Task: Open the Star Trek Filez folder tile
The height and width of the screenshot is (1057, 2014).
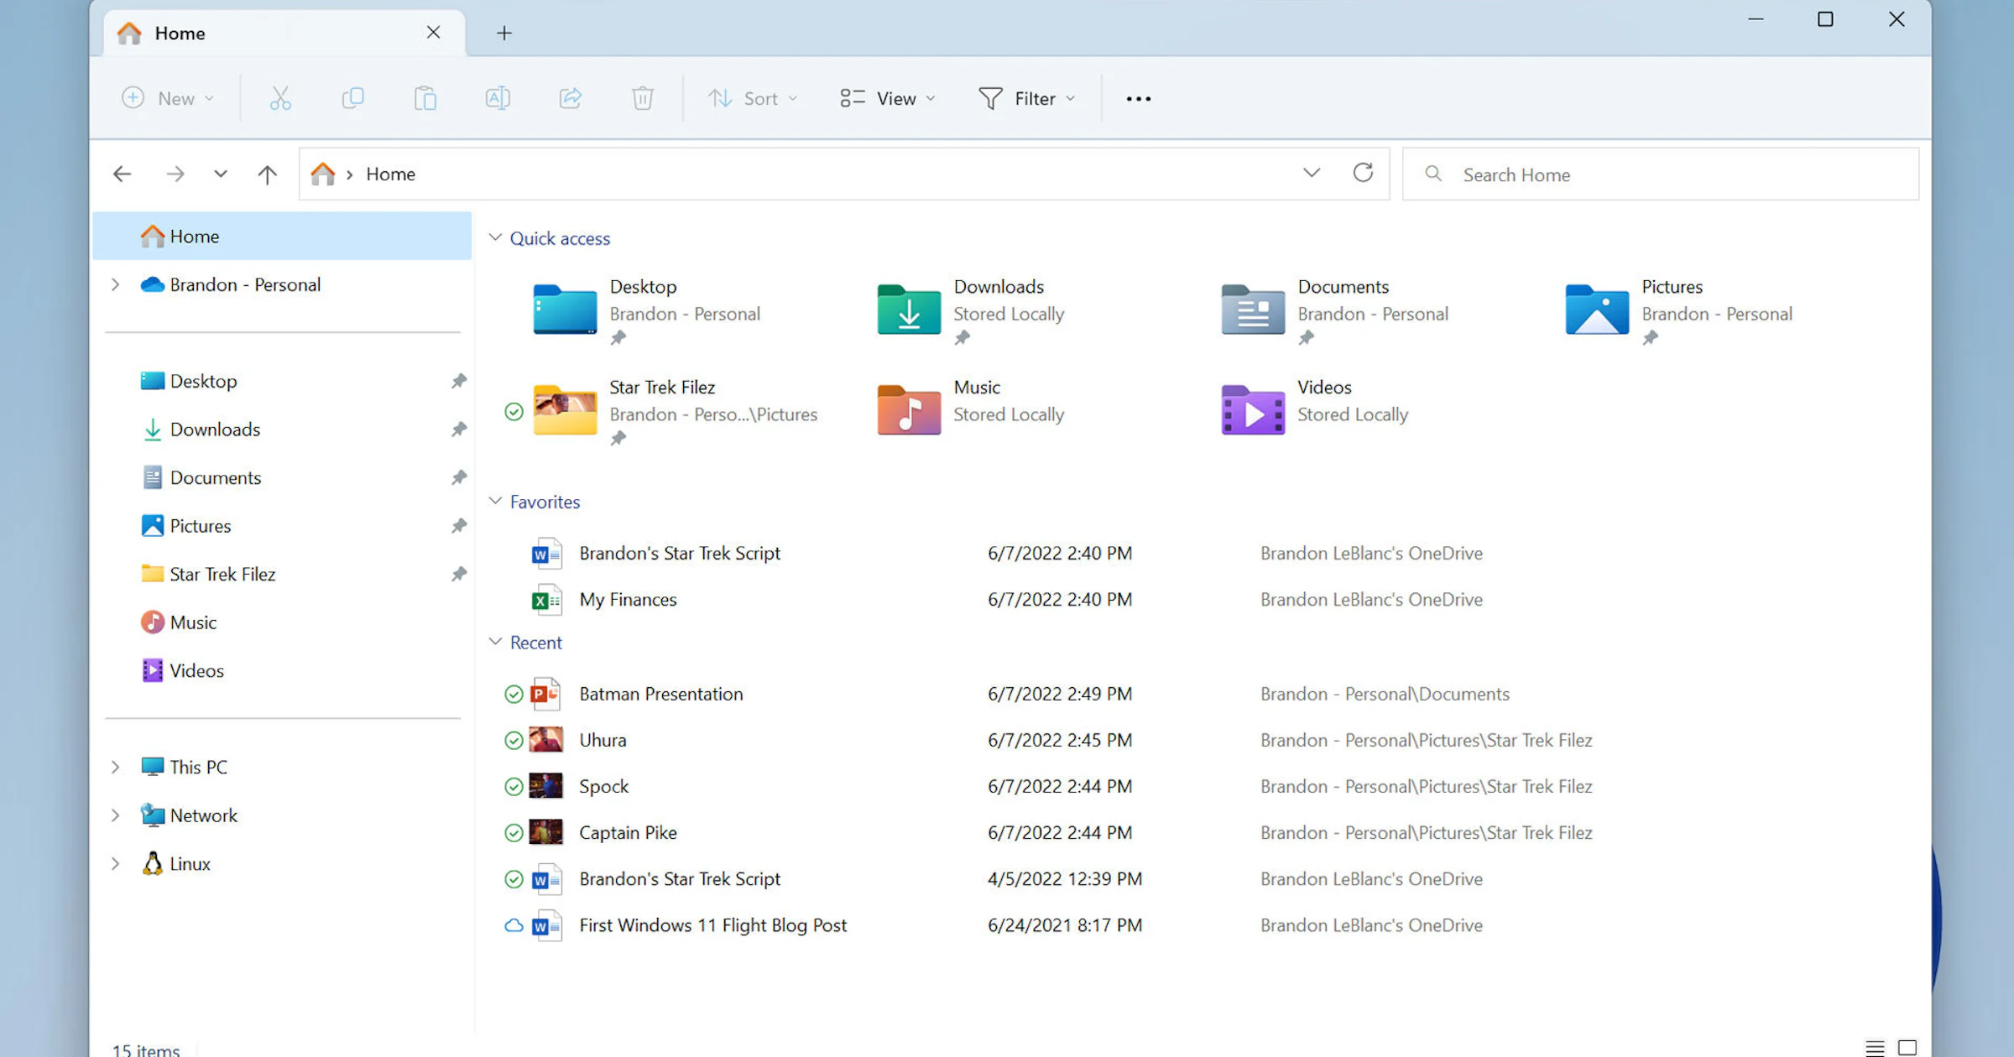Action: coord(675,412)
